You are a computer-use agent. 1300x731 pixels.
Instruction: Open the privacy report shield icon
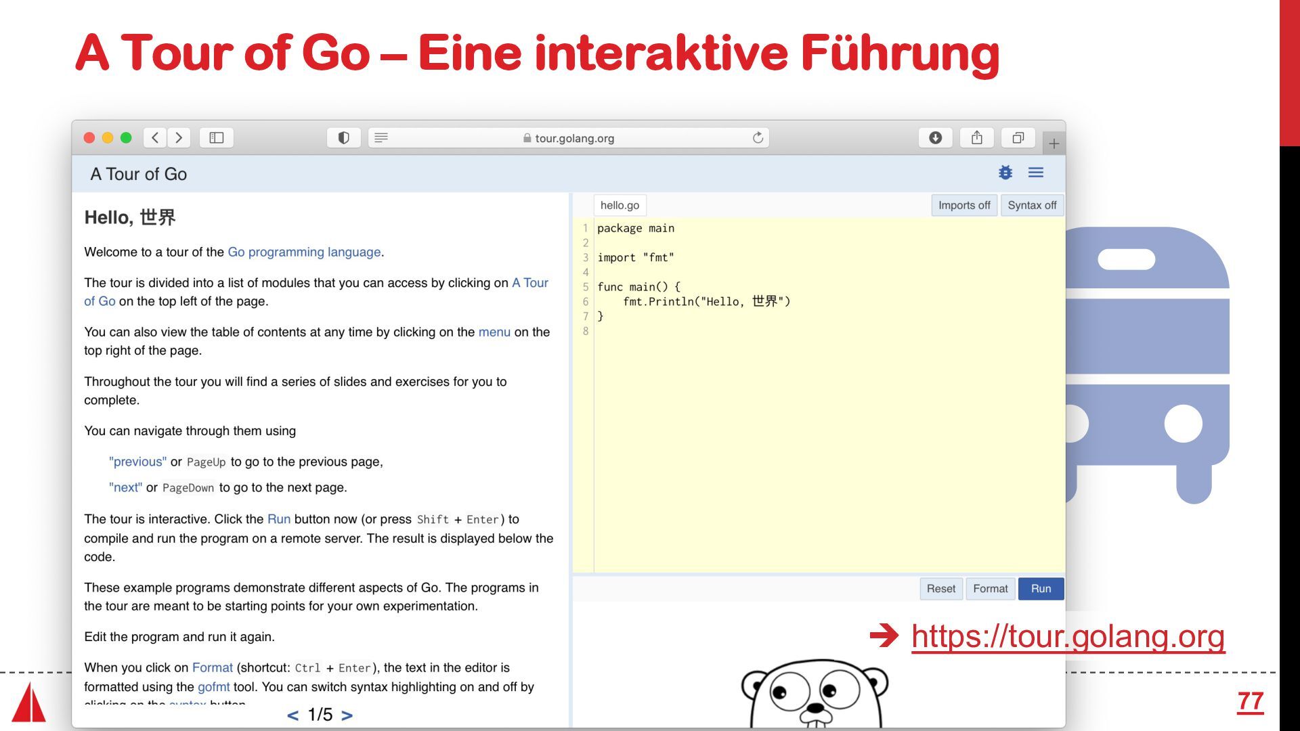pos(344,137)
